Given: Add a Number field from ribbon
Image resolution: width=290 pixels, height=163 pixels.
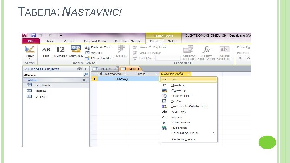Looking at the screenshot, I should click(60, 52).
